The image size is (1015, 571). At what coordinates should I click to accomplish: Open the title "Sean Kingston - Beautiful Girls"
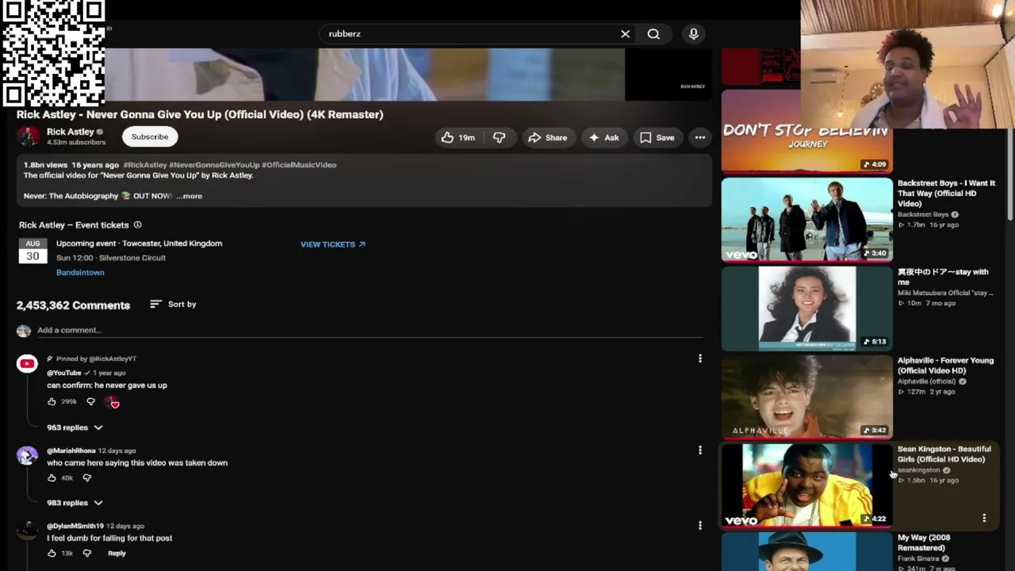point(944,454)
